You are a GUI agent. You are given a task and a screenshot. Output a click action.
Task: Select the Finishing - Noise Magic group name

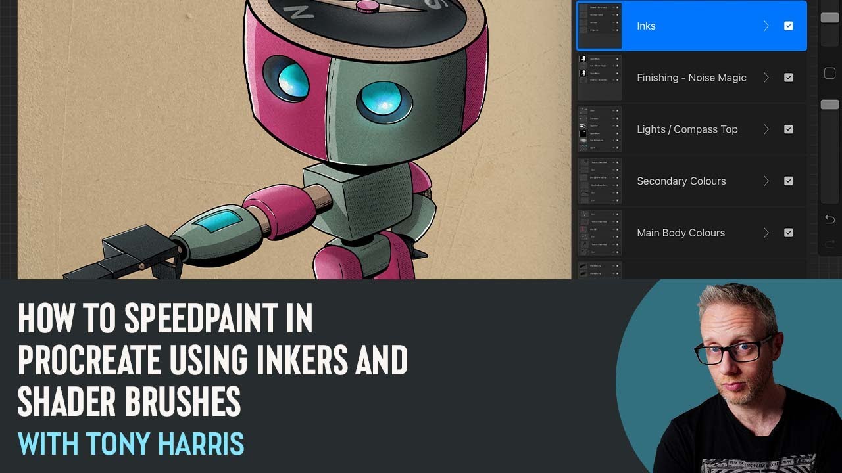[x=691, y=78]
